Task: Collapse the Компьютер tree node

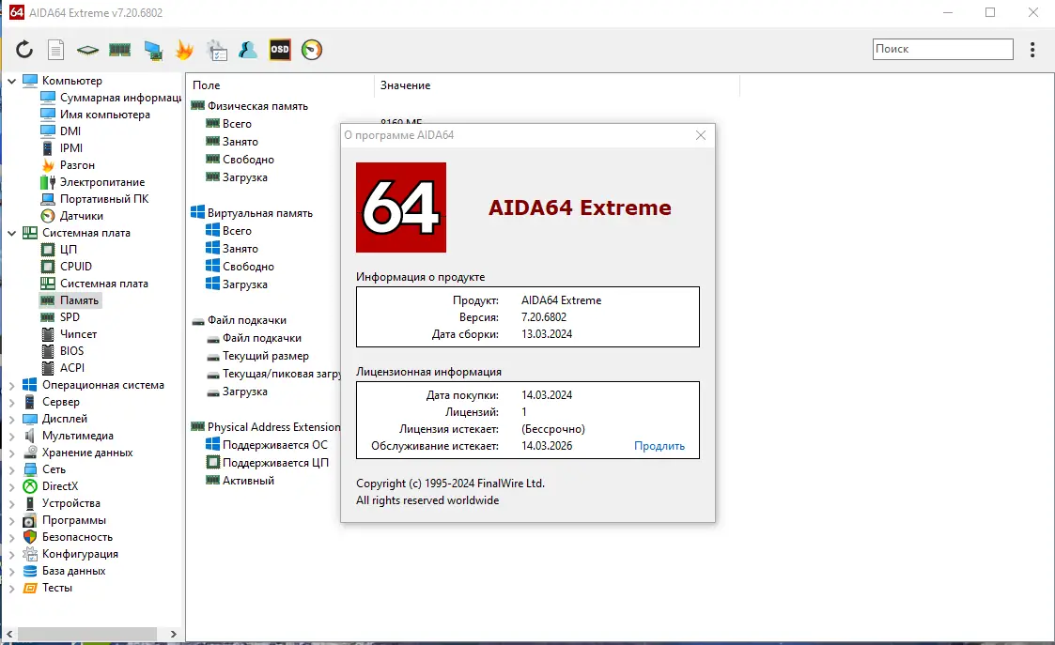Action: (x=11, y=81)
